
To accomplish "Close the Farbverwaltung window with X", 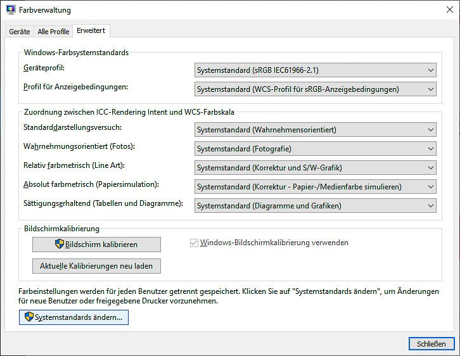I will coord(449,10).
